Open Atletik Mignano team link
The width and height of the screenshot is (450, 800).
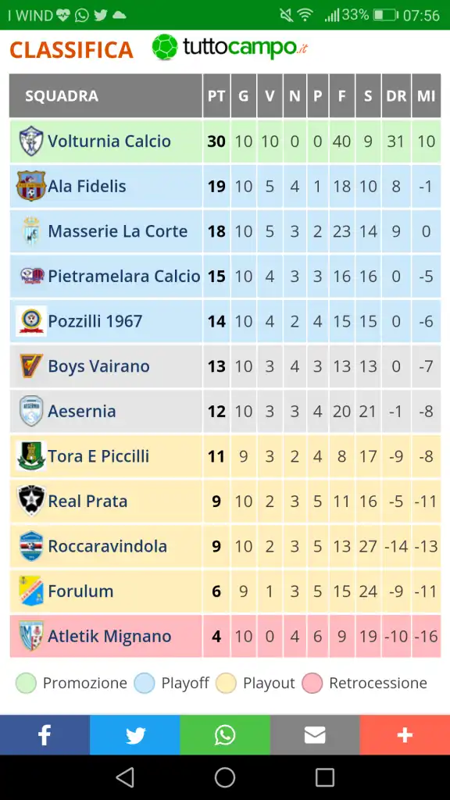109,636
